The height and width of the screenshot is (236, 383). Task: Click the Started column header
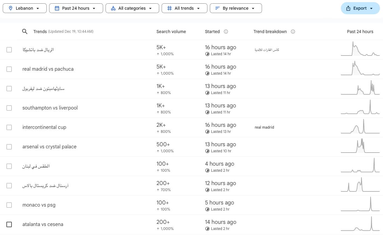coord(212,32)
